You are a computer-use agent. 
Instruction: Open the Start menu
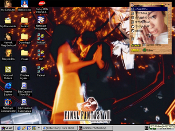tap(7, 128)
